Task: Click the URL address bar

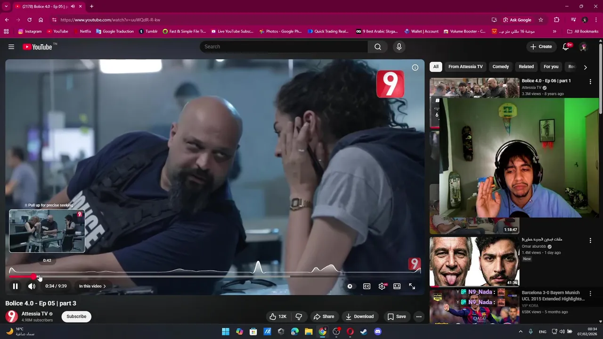Action: 269,20
